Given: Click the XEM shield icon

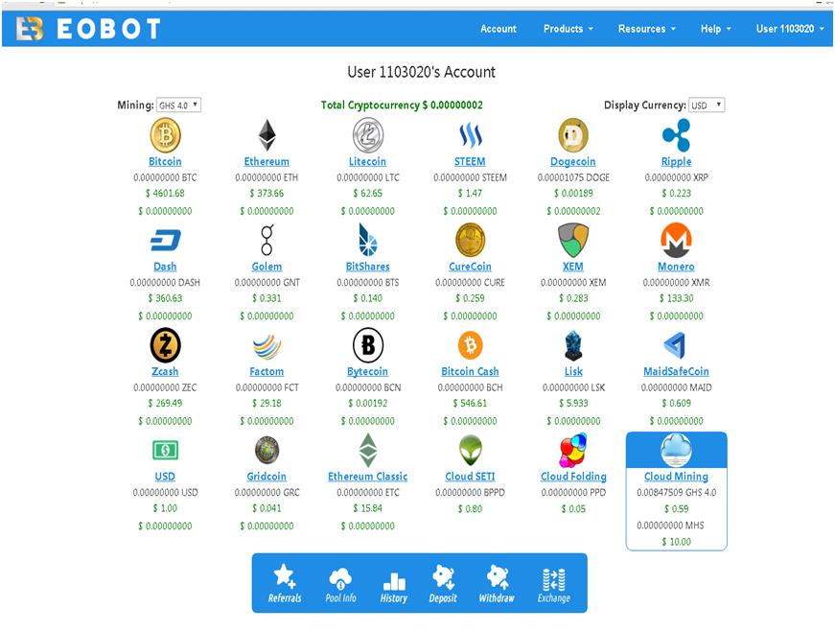Looking at the screenshot, I should (573, 240).
